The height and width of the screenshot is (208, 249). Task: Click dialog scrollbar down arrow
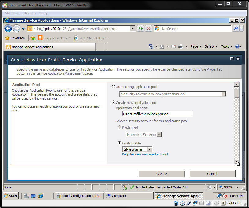click(236, 162)
